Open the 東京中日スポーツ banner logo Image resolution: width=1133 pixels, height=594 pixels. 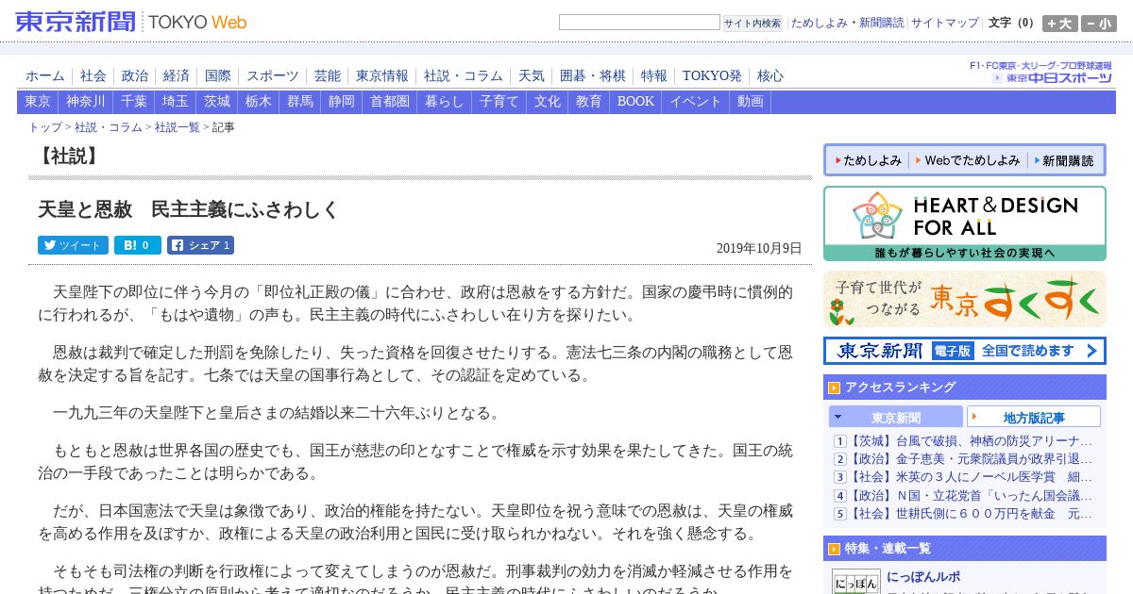coord(1052,77)
